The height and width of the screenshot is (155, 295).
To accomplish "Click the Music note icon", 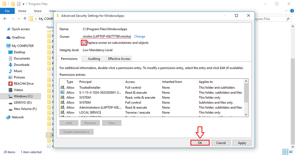I will tap(11, 71).
